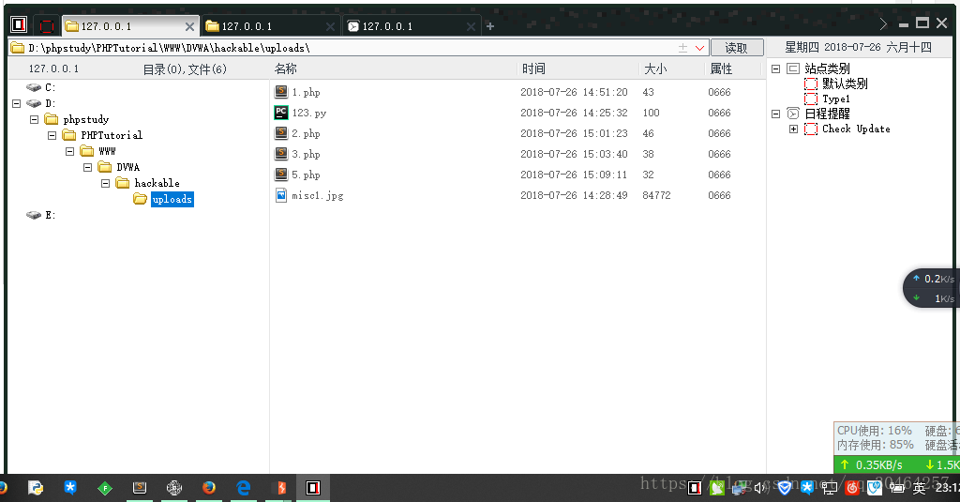The height and width of the screenshot is (502, 960).
Task: Click the 默认类别 red bracket icon
Action: pyautogui.click(x=811, y=84)
